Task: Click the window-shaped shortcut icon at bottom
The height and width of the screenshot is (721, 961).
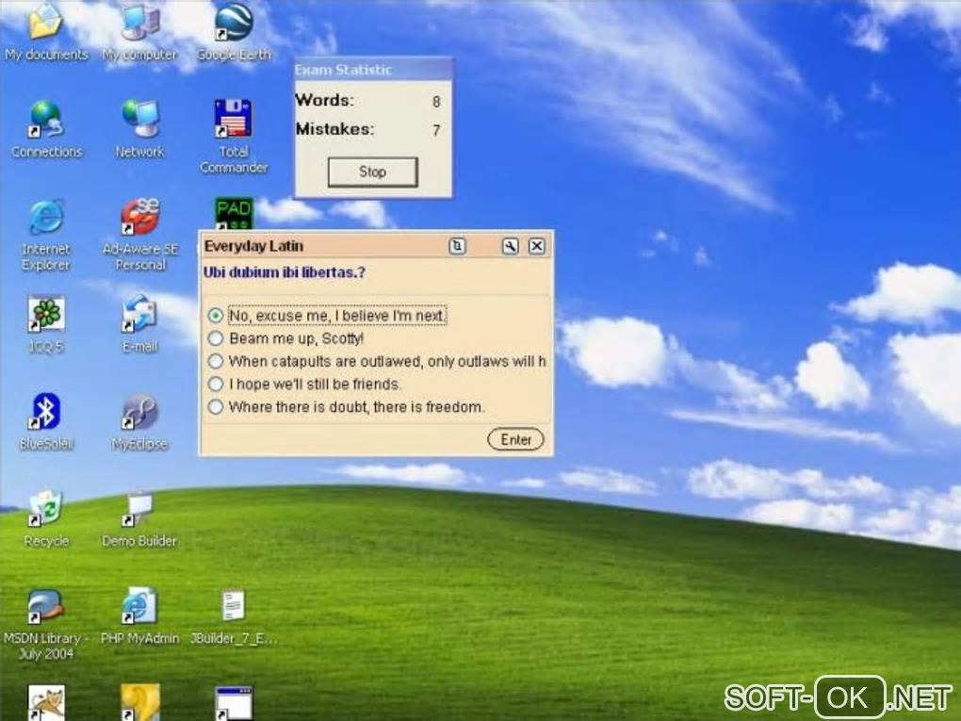Action: (234, 702)
